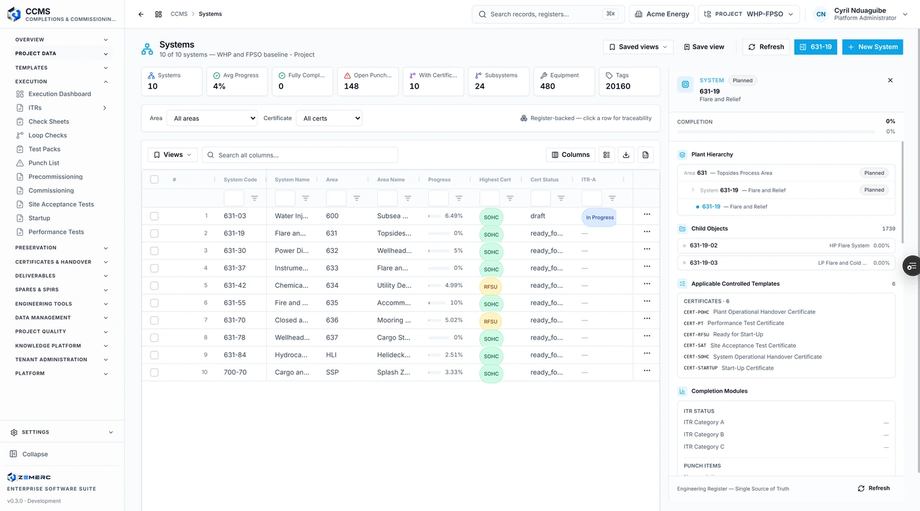Click the floating side panel toggle icon

pyautogui.click(x=911, y=266)
